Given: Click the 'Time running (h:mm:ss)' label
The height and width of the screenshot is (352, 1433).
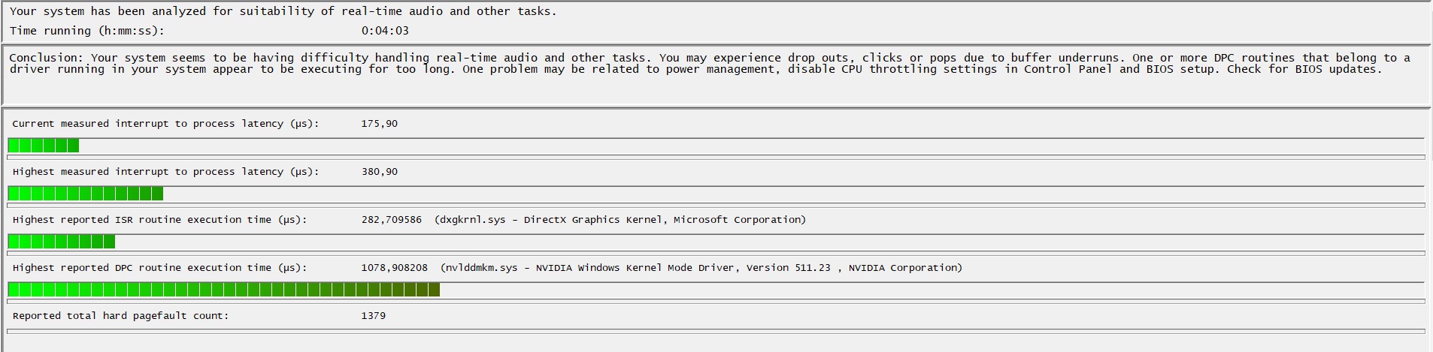Looking at the screenshot, I should (x=87, y=31).
